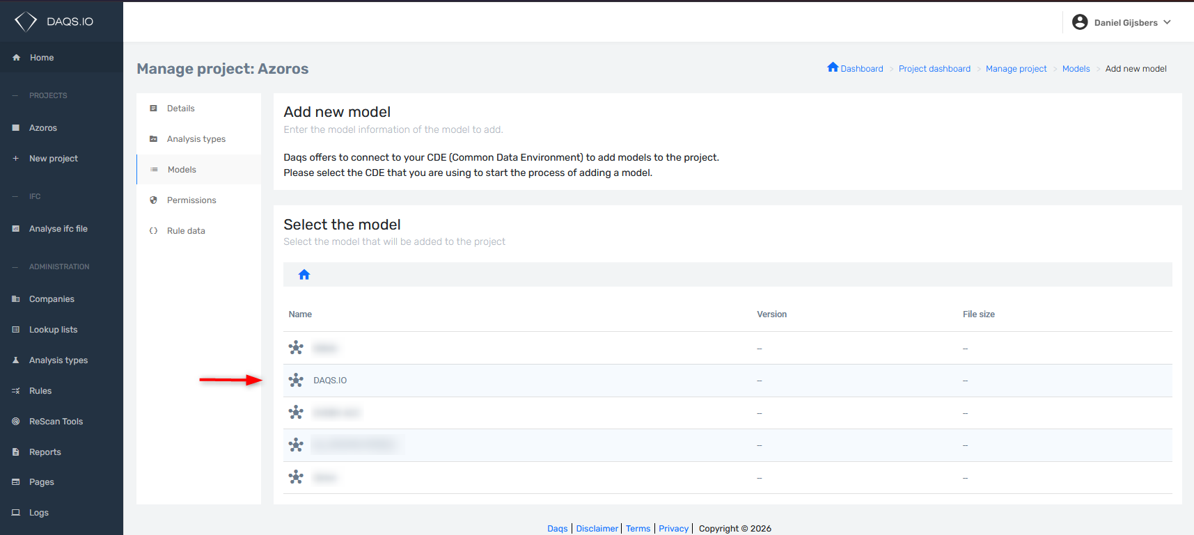This screenshot has width=1194, height=535.
Task: Open the Models breadcrumb link
Action: (1076, 69)
